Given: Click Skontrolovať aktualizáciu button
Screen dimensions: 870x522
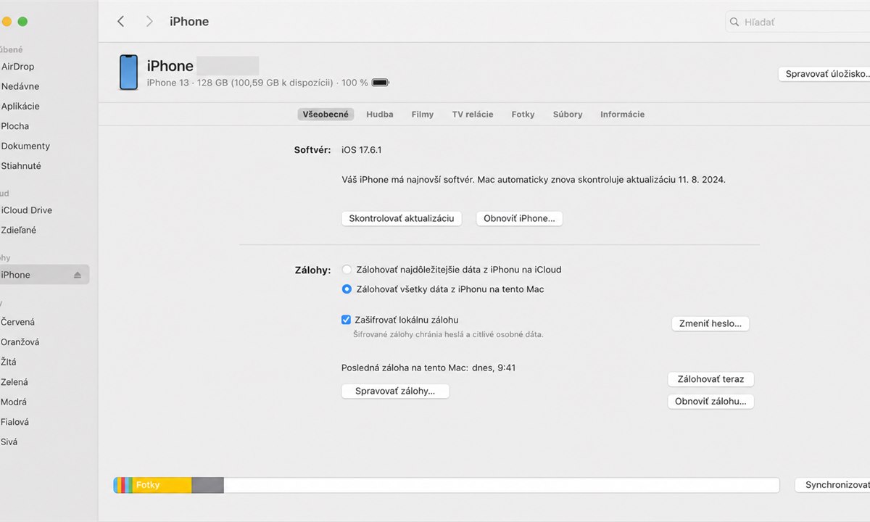Looking at the screenshot, I should [402, 218].
